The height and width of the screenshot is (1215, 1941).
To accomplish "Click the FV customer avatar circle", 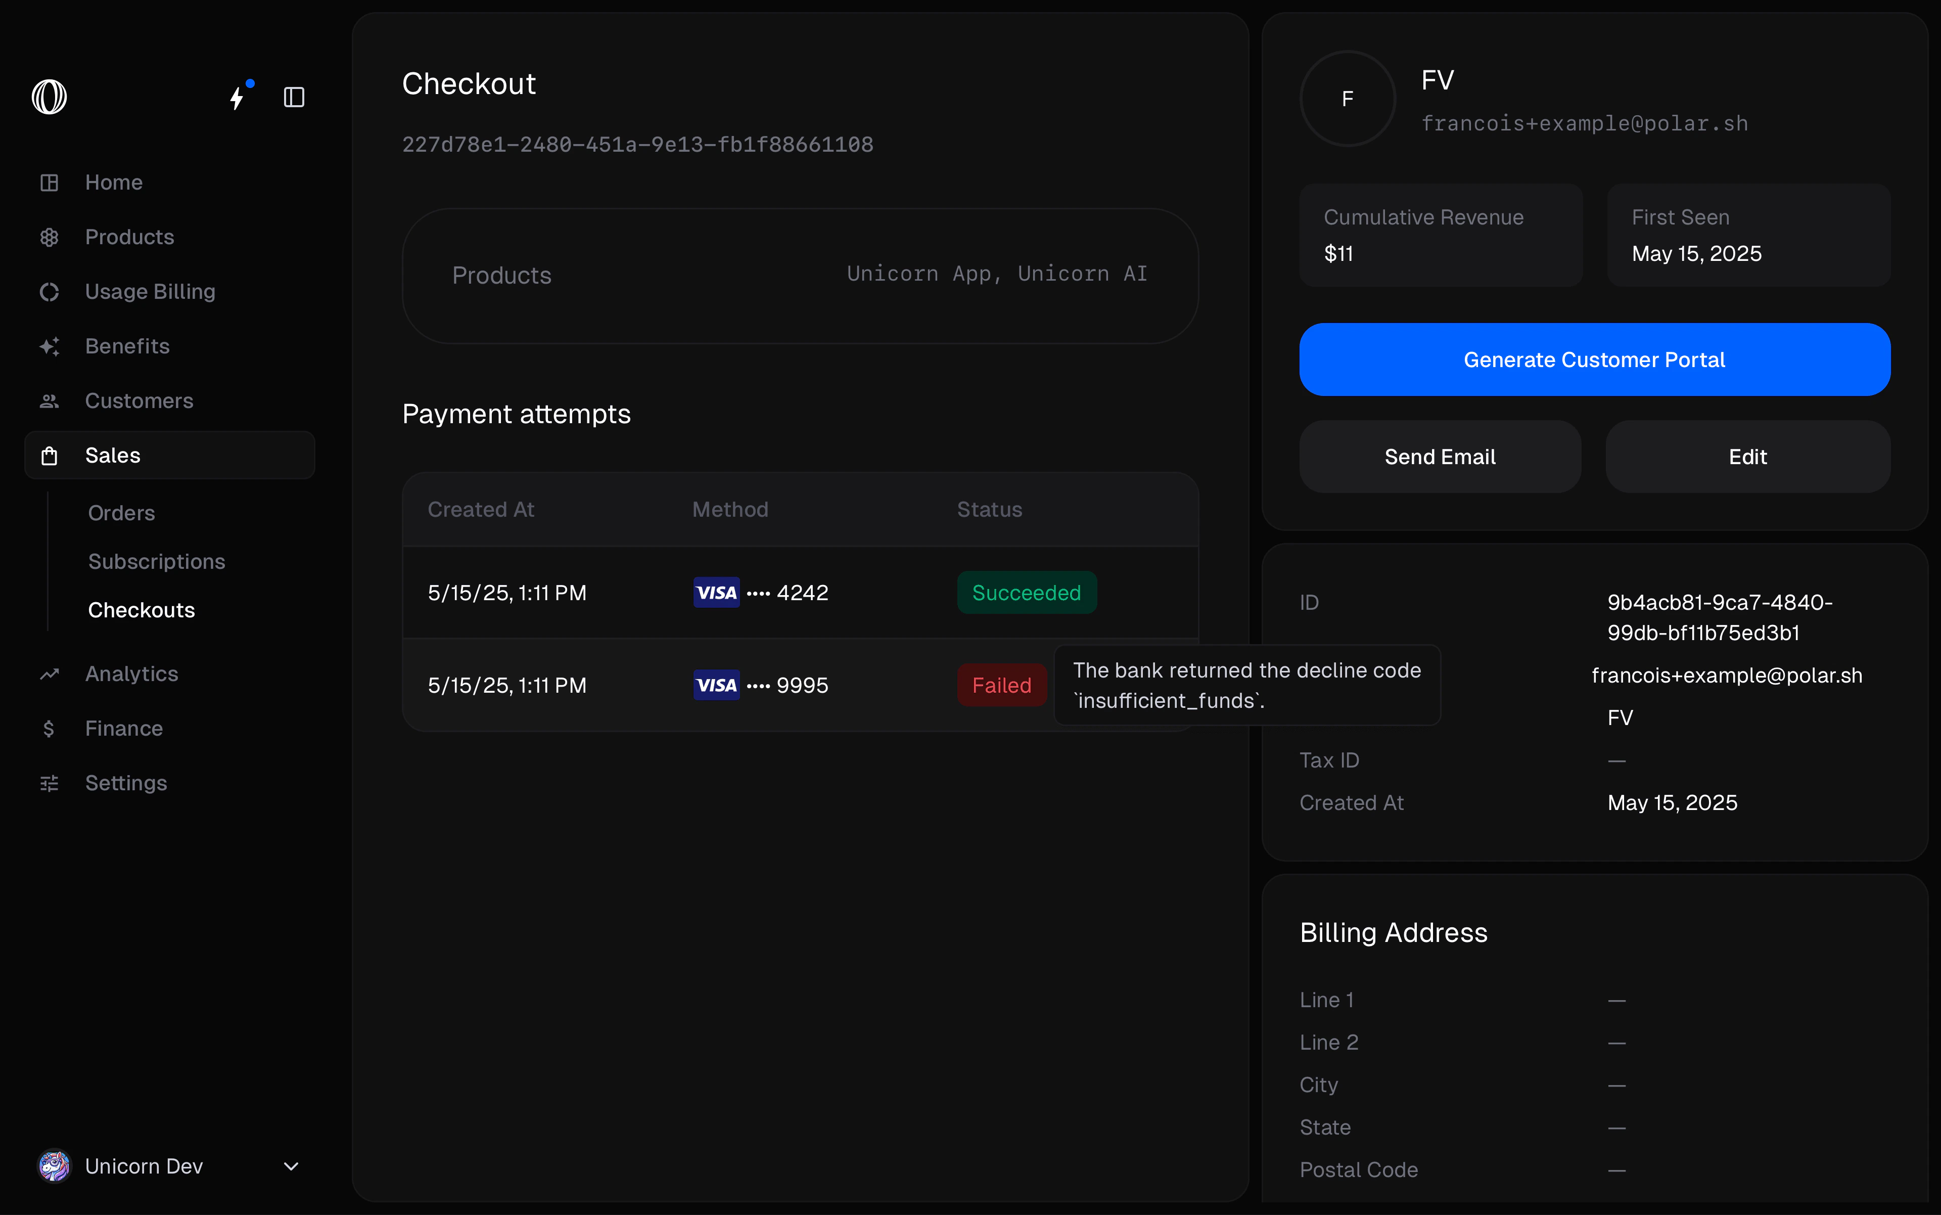I will point(1347,99).
